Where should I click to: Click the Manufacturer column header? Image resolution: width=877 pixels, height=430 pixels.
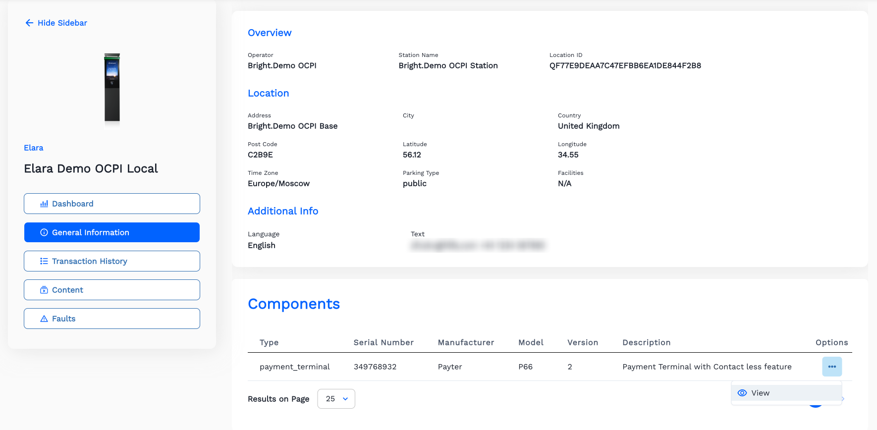click(466, 342)
